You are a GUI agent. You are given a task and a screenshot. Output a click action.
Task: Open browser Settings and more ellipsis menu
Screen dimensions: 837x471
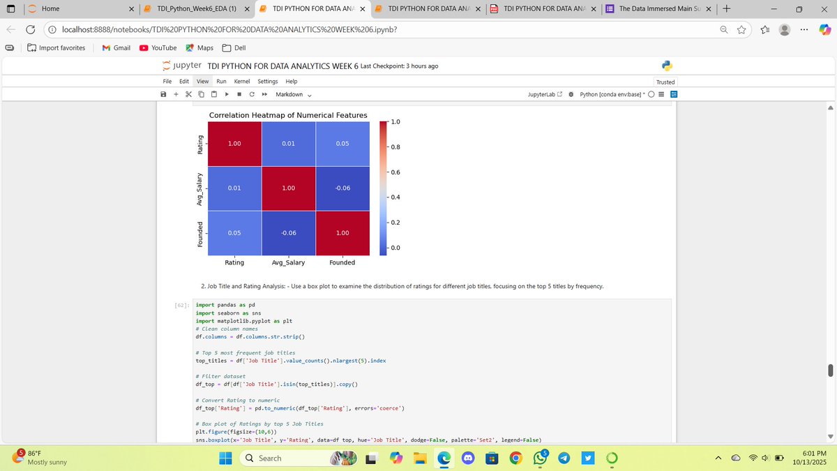click(x=804, y=29)
